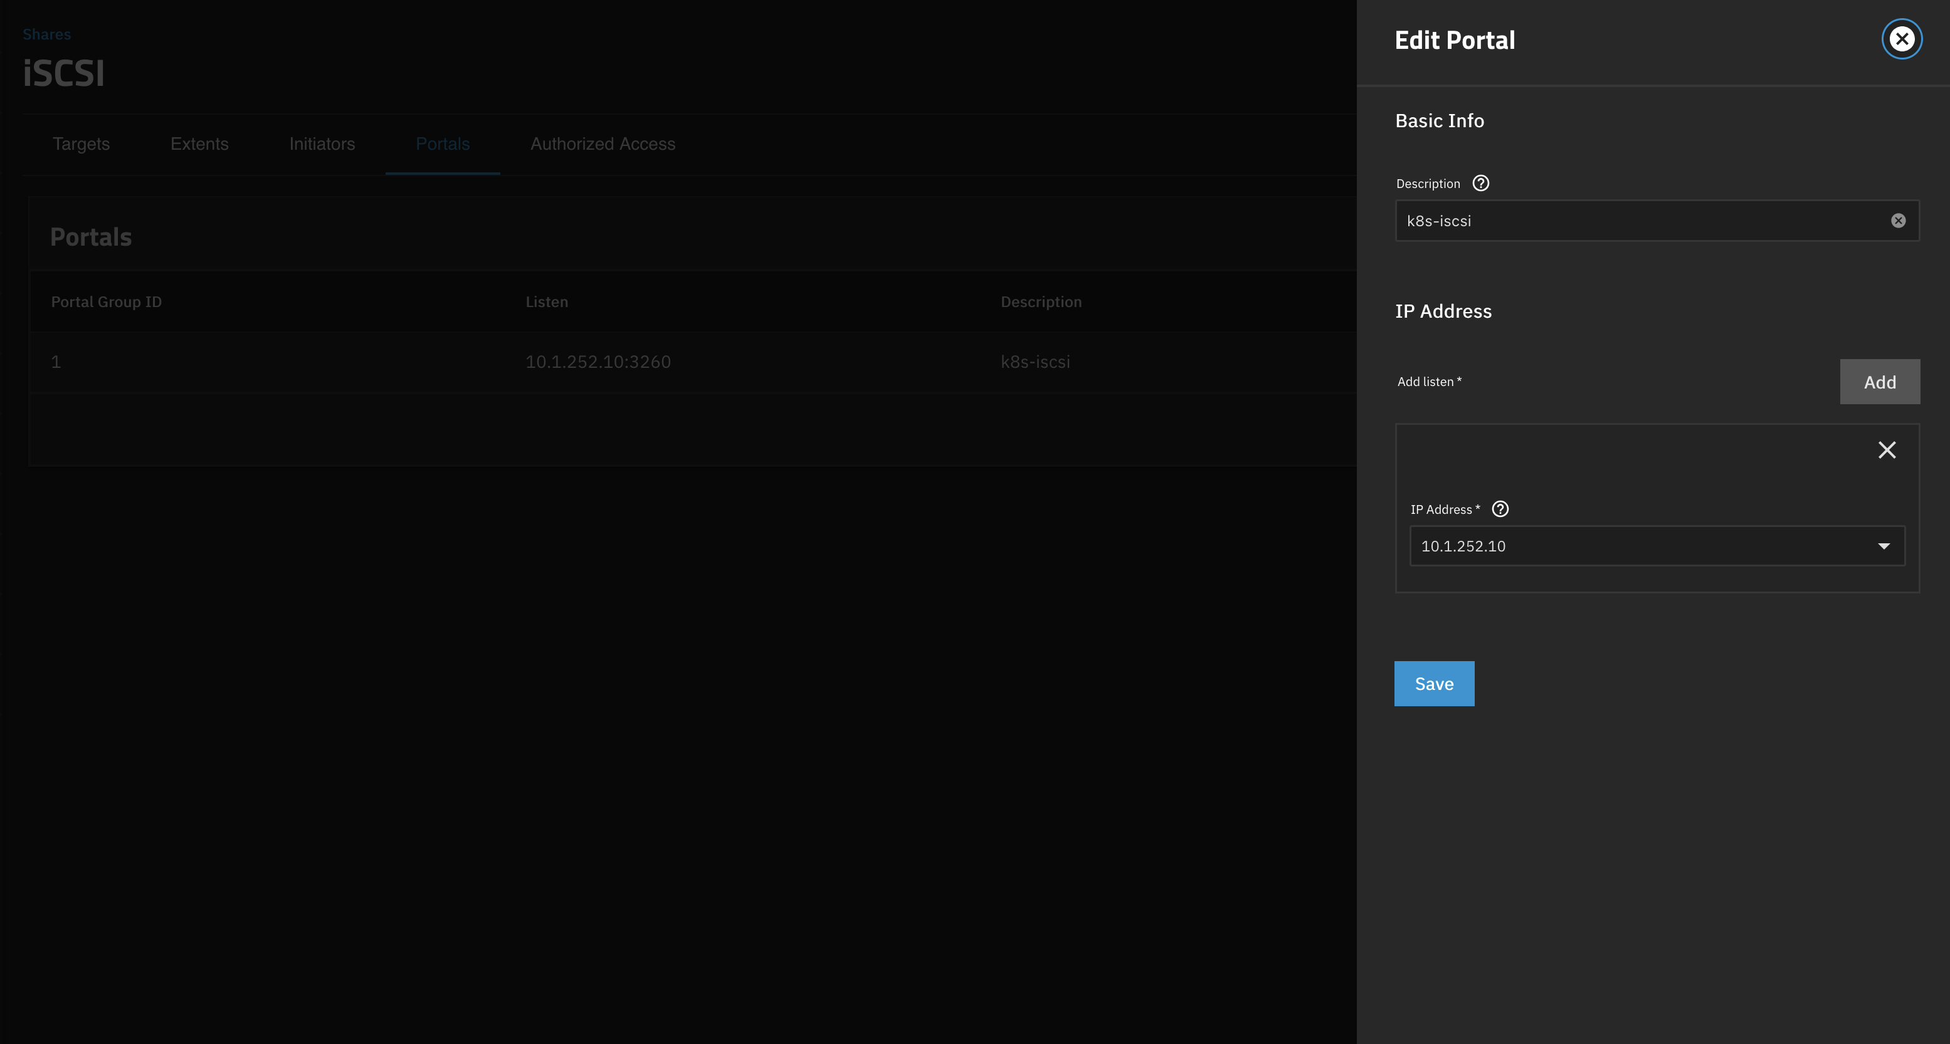Click the Description column header in table

1041,302
